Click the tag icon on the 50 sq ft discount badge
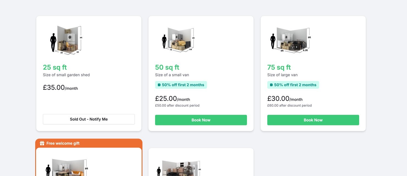 tap(159, 85)
